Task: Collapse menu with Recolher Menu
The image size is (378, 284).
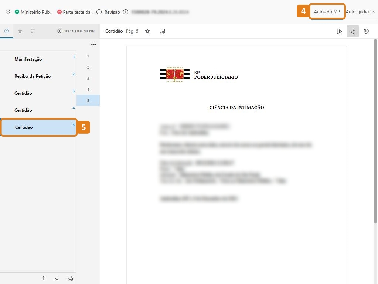Action: (x=76, y=31)
